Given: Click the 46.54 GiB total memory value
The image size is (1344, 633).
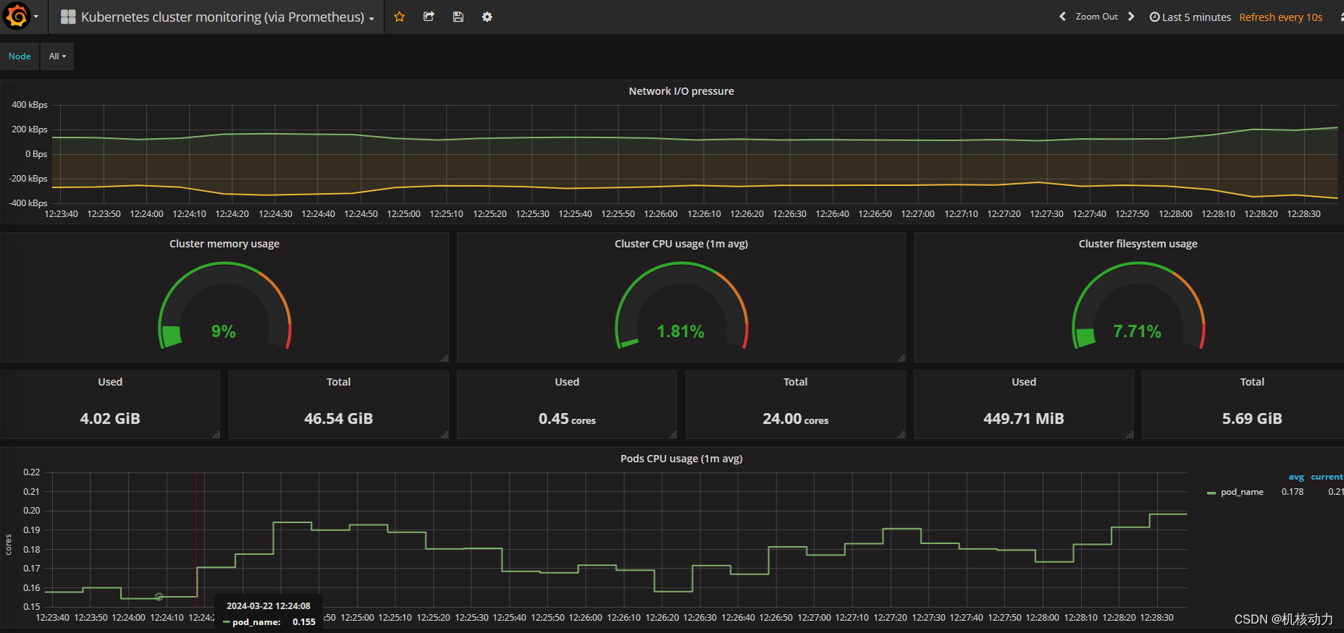Looking at the screenshot, I should tap(338, 419).
